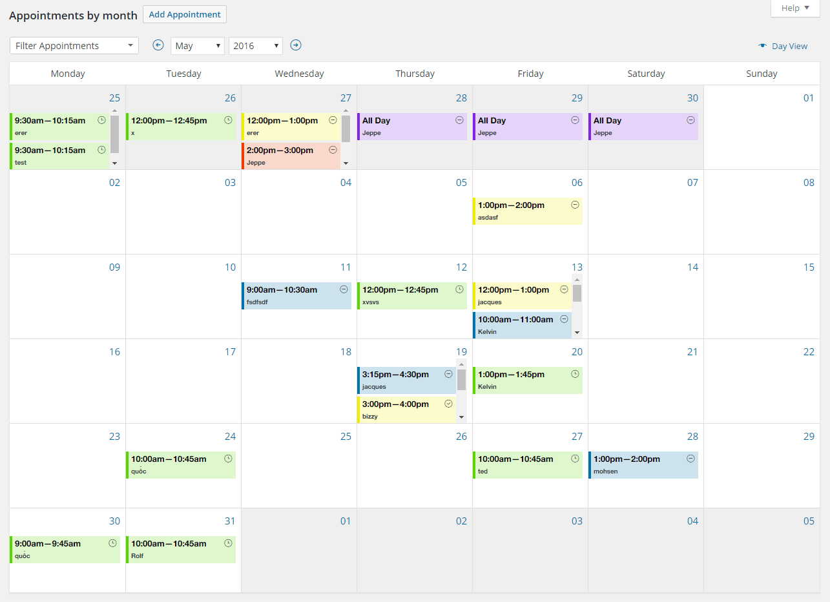The width and height of the screenshot is (830, 602).
Task: Click the clock icon on Rolf's appointment
Action: click(x=227, y=543)
